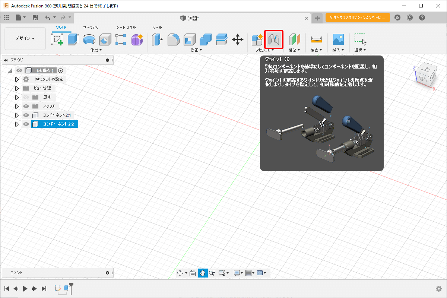This screenshot has width=447, height=298.
Task: Open the Data Panel grid icon
Action: [6, 18]
